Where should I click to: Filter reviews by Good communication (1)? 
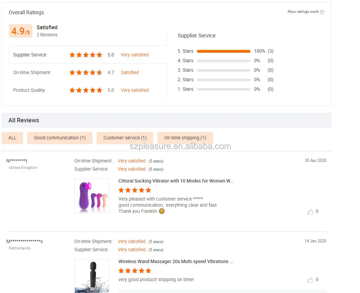[60, 138]
